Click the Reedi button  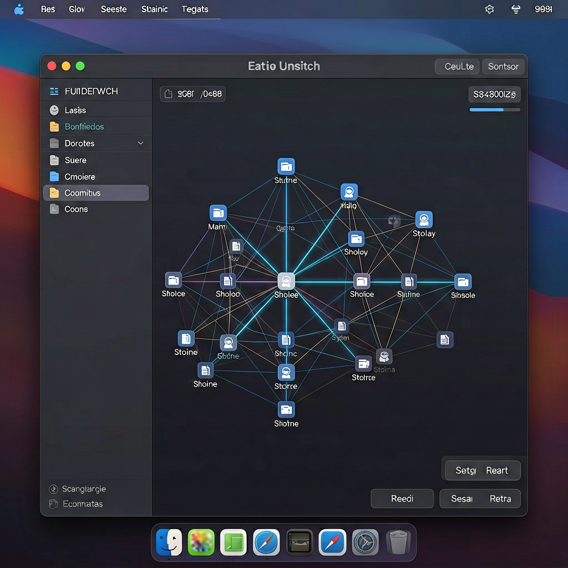point(402,499)
